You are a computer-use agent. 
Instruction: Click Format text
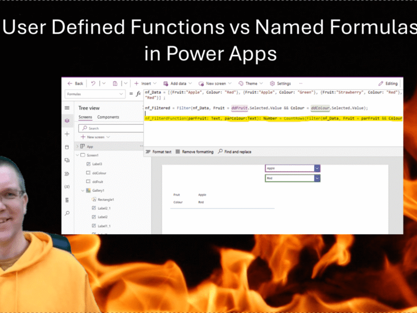coord(158,152)
